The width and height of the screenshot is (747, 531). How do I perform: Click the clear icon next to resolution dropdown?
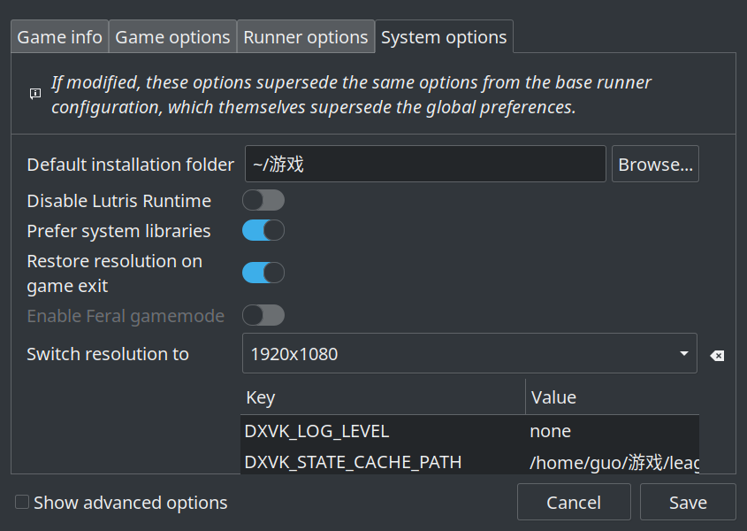(718, 354)
